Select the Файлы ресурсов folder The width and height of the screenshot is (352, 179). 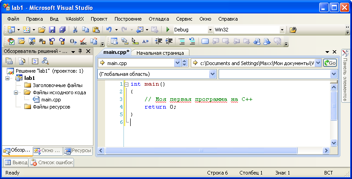51,107
